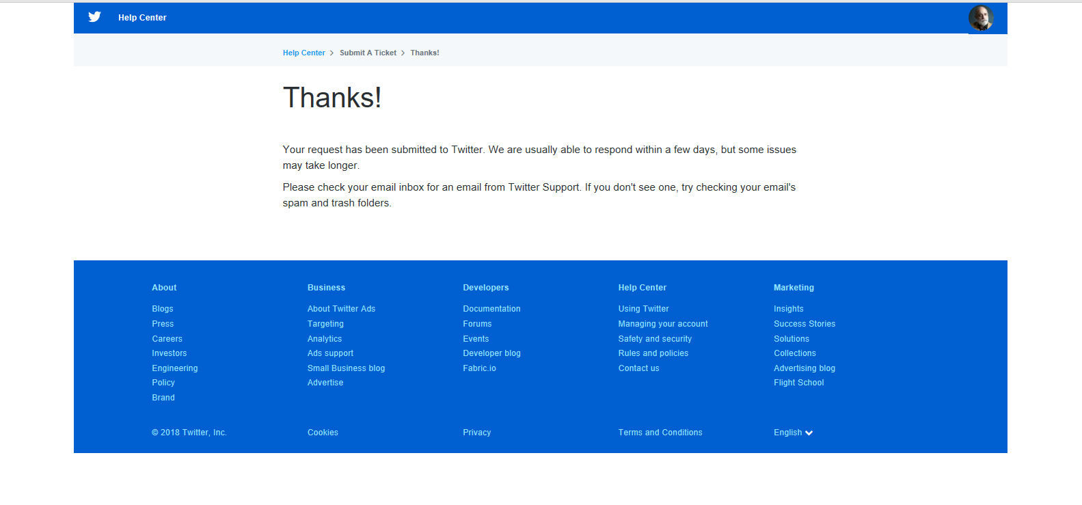This screenshot has width=1082, height=505.
Task: Open Using Twitter link
Action: [x=643, y=309]
